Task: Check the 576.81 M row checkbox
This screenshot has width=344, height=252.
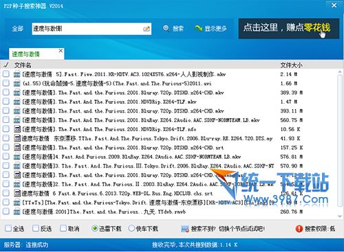Action: [x=6, y=157]
